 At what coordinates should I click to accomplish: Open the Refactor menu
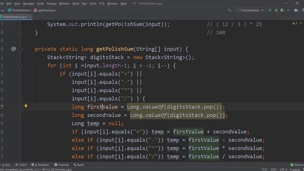64,3
